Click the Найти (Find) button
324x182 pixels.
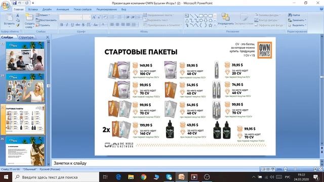(x=294, y=15)
